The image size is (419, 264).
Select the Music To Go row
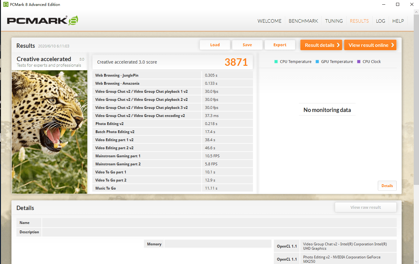point(172,188)
